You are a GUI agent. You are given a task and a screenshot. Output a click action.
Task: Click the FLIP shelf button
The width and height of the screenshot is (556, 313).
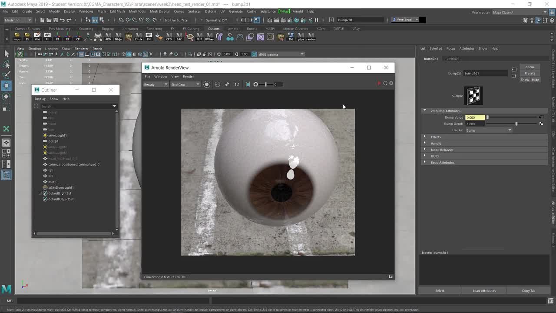(x=199, y=37)
